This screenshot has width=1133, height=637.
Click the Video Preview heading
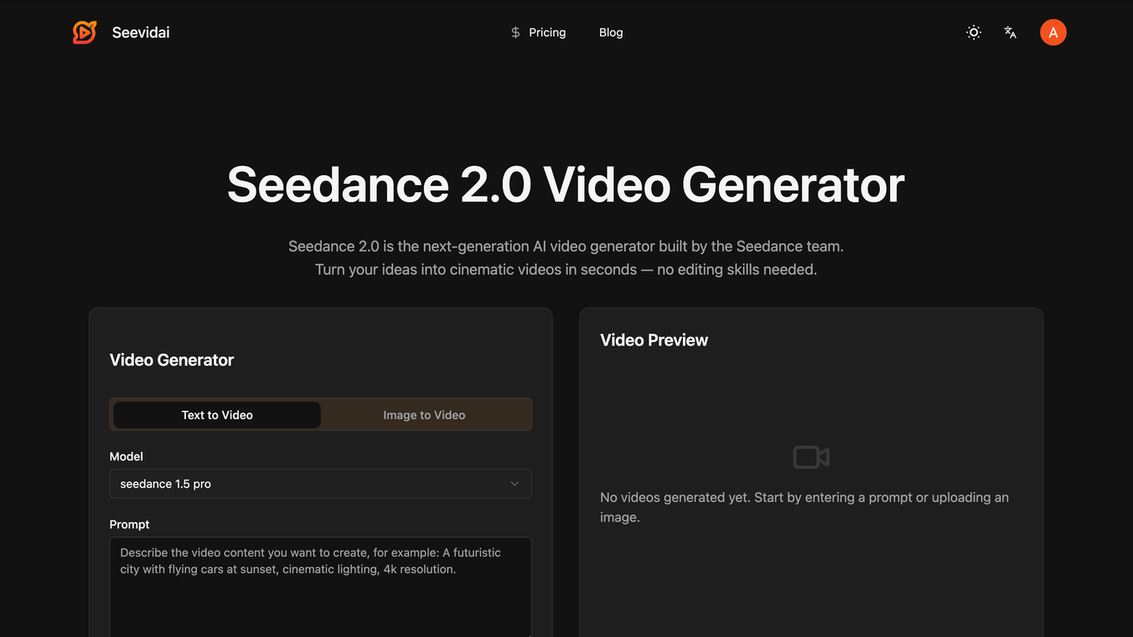pos(654,340)
